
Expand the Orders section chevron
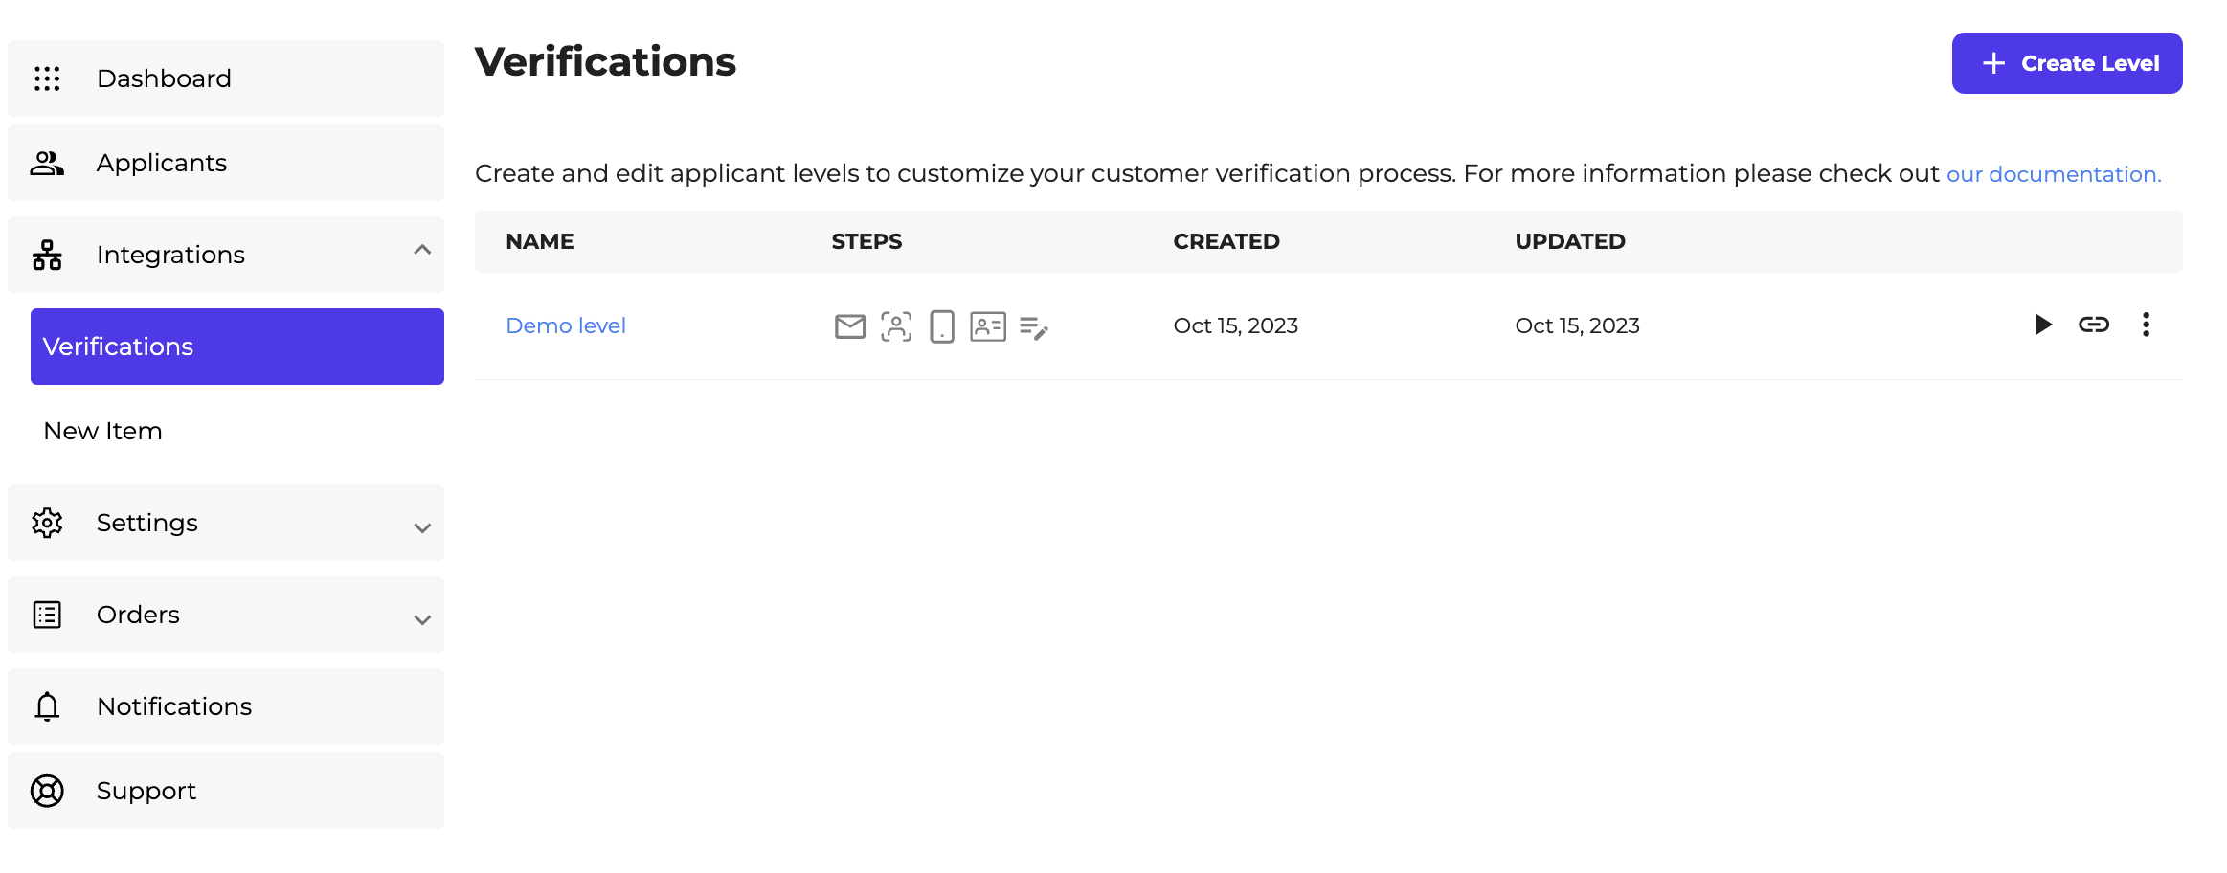[422, 619]
